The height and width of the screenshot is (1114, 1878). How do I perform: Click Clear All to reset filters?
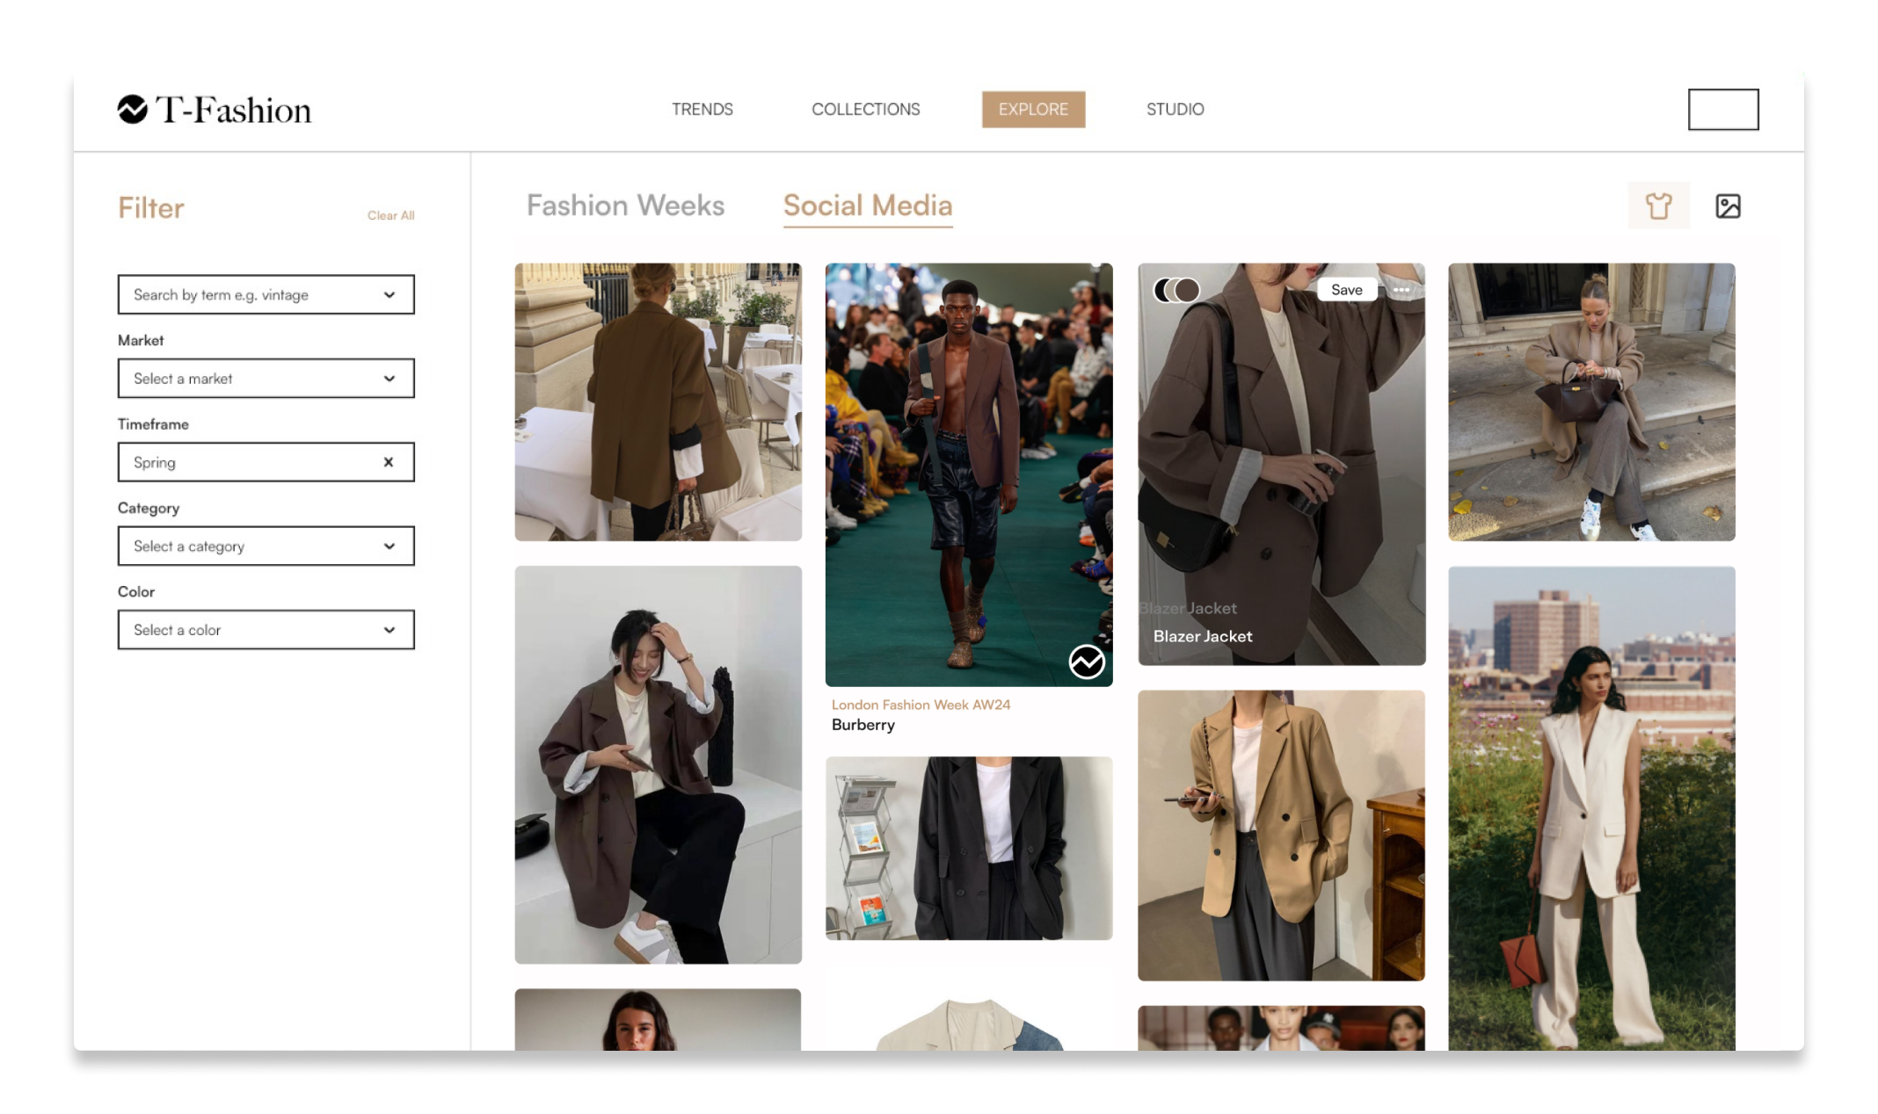click(x=390, y=214)
